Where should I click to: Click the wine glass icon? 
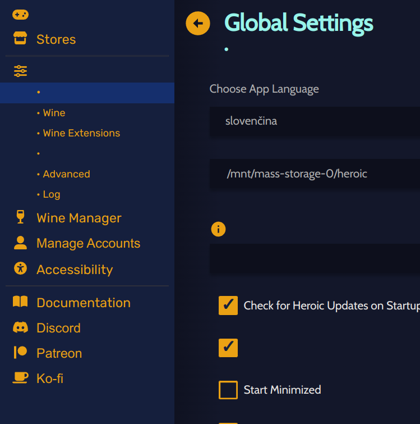[x=20, y=217]
